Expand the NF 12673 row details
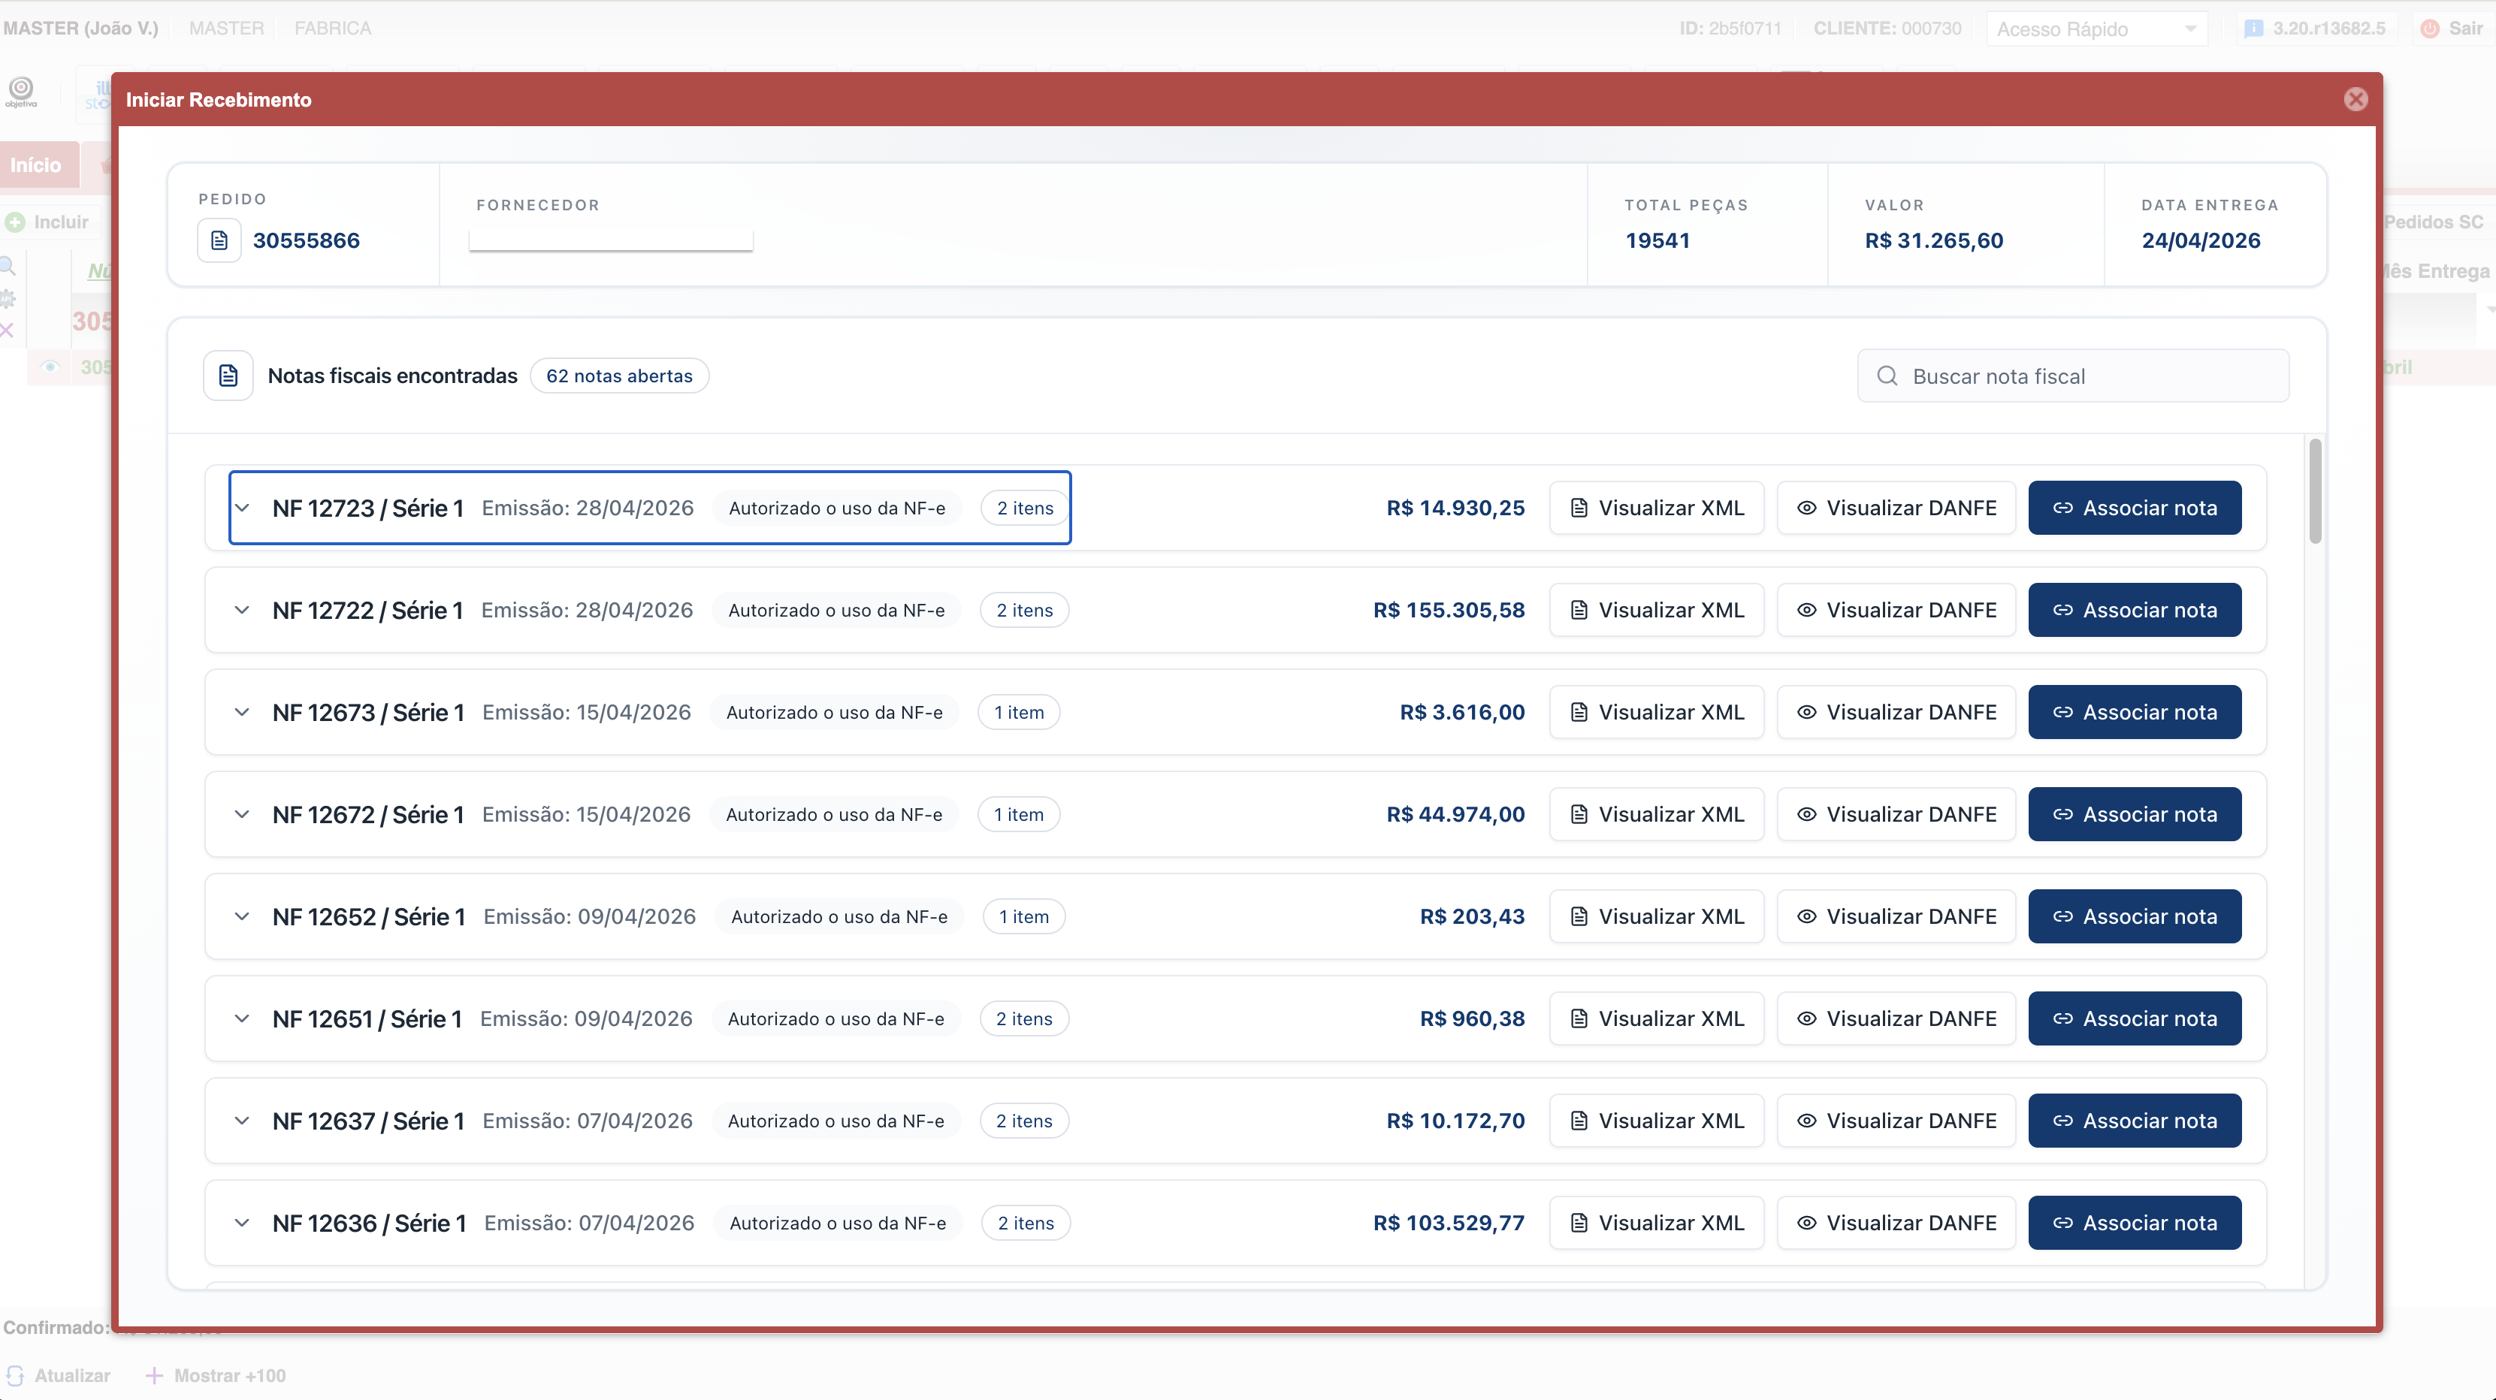The image size is (2496, 1400). tap(242, 712)
